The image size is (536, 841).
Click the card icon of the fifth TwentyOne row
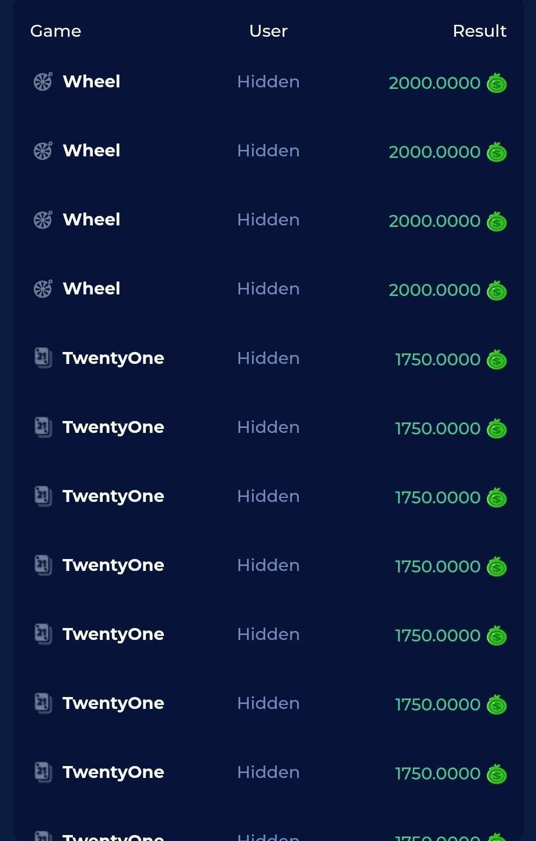(43, 633)
